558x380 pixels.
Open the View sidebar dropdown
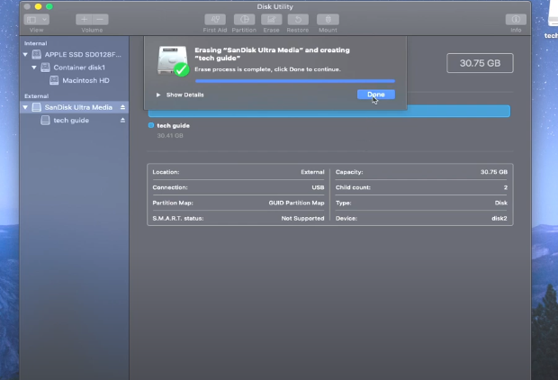click(x=36, y=20)
